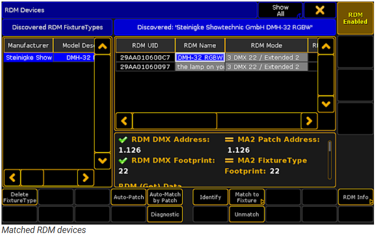Close the RDM Devices window with X

point(320,10)
